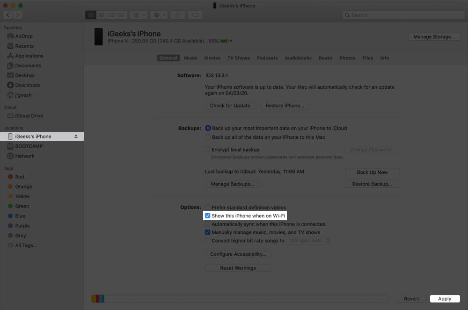Click the Edit Tags toolbar icon
The image size is (468, 310).
(x=195, y=15)
